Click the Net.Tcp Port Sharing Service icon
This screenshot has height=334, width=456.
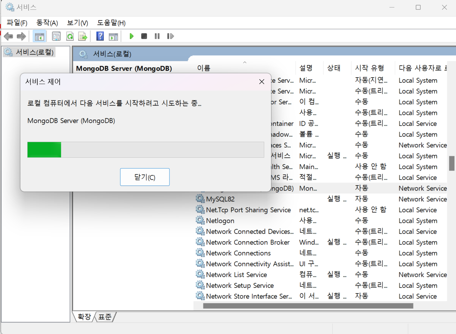tap(200, 209)
